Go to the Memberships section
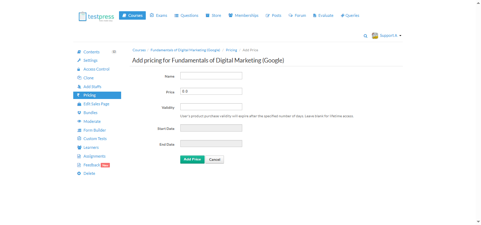481x225 pixels. 243,15
